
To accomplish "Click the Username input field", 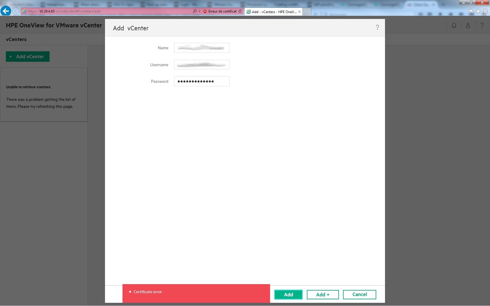I will point(202,64).
